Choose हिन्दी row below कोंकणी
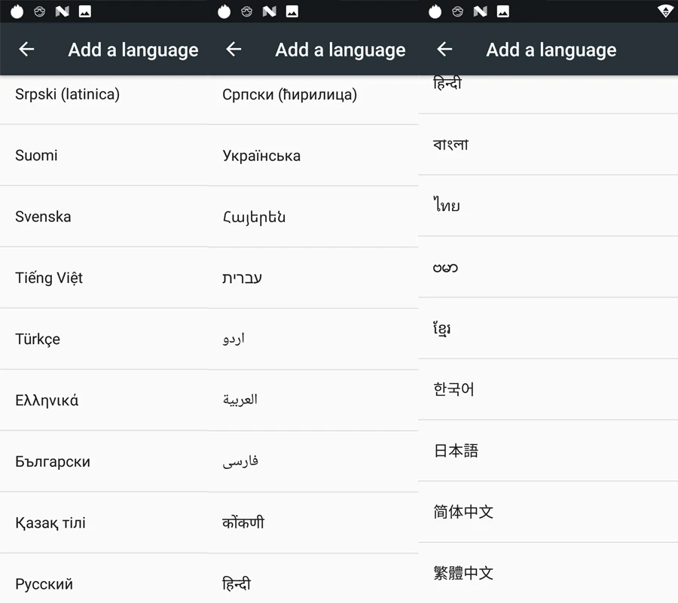 [x=313, y=579]
